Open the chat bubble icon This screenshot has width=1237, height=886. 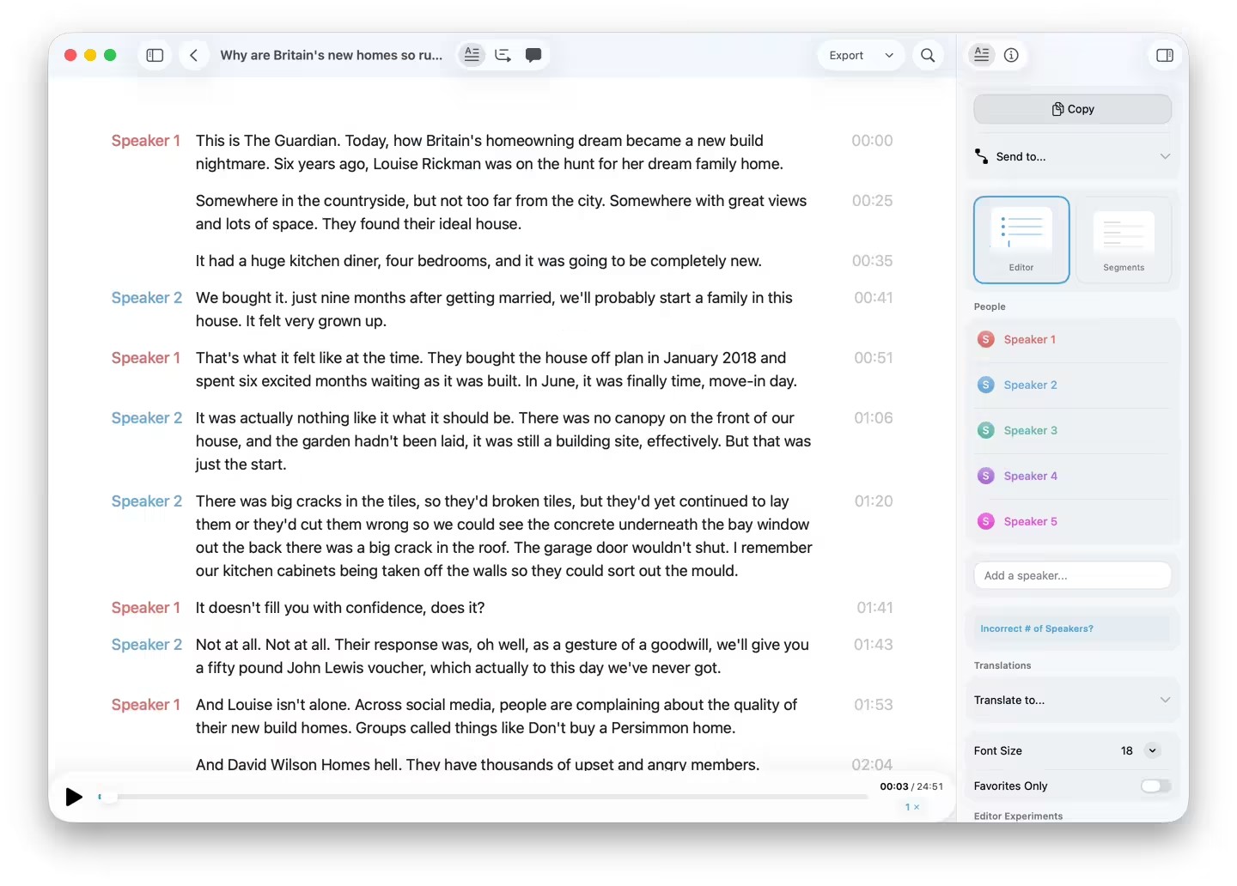(x=533, y=55)
